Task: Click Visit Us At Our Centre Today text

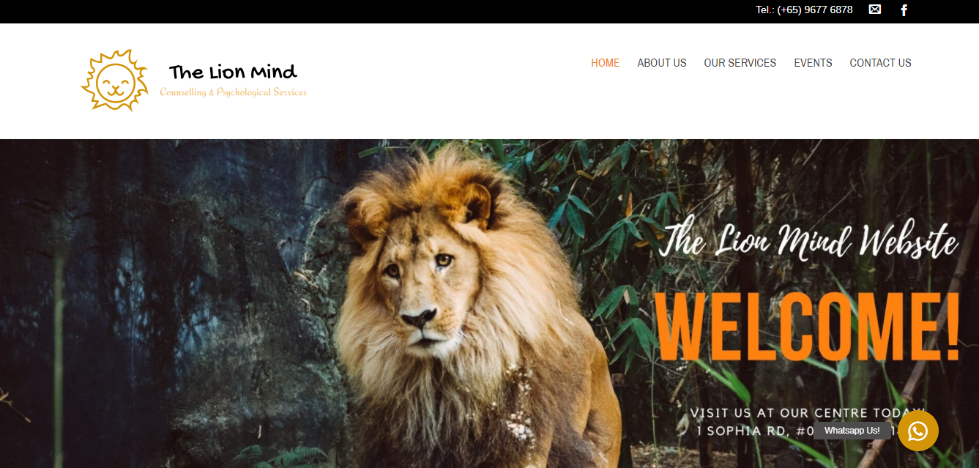Action: pyautogui.click(x=808, y=413)
